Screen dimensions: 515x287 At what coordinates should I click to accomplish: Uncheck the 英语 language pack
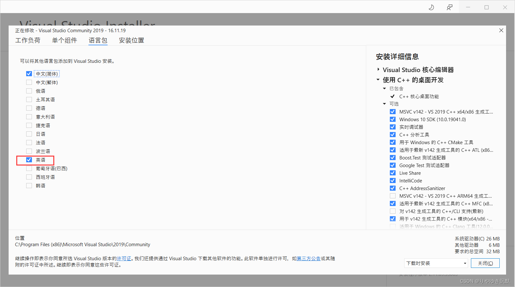29,160
